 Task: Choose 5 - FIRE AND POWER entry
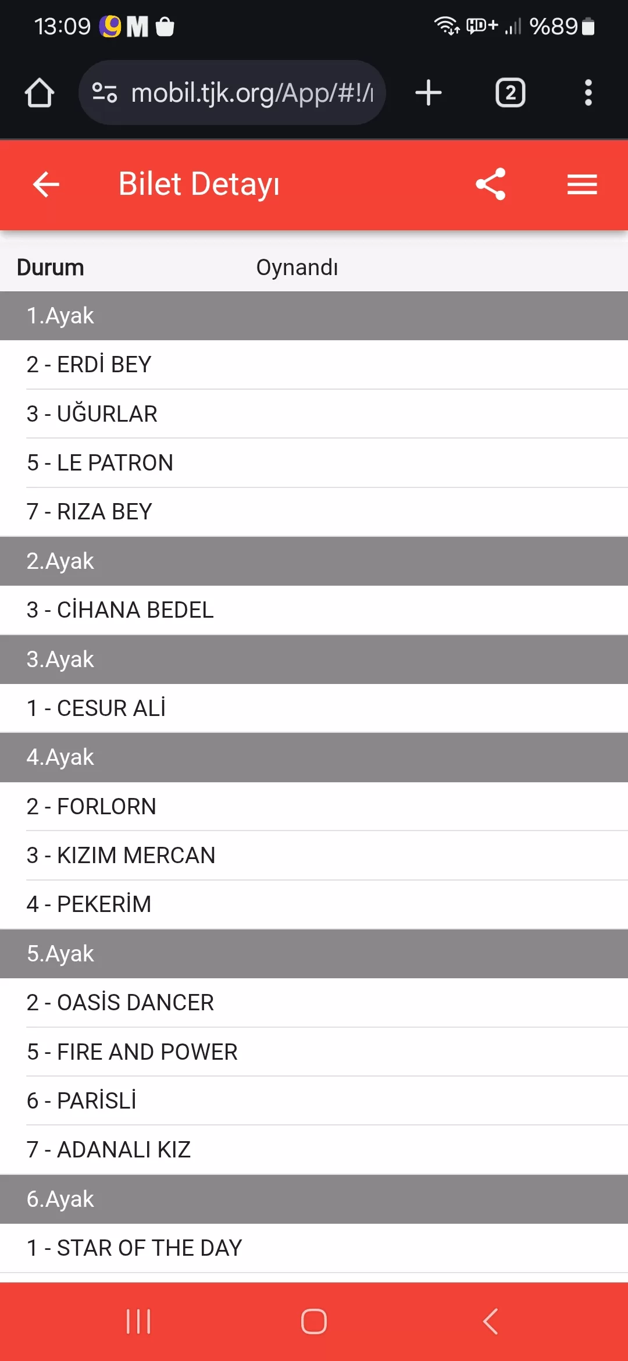coord(314,1052)
